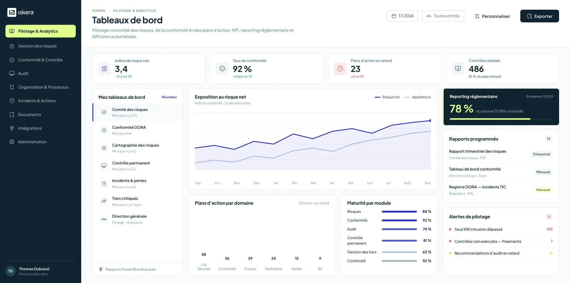Click the TD user avatar
The image size is (570, 283).
coord(11,271)
